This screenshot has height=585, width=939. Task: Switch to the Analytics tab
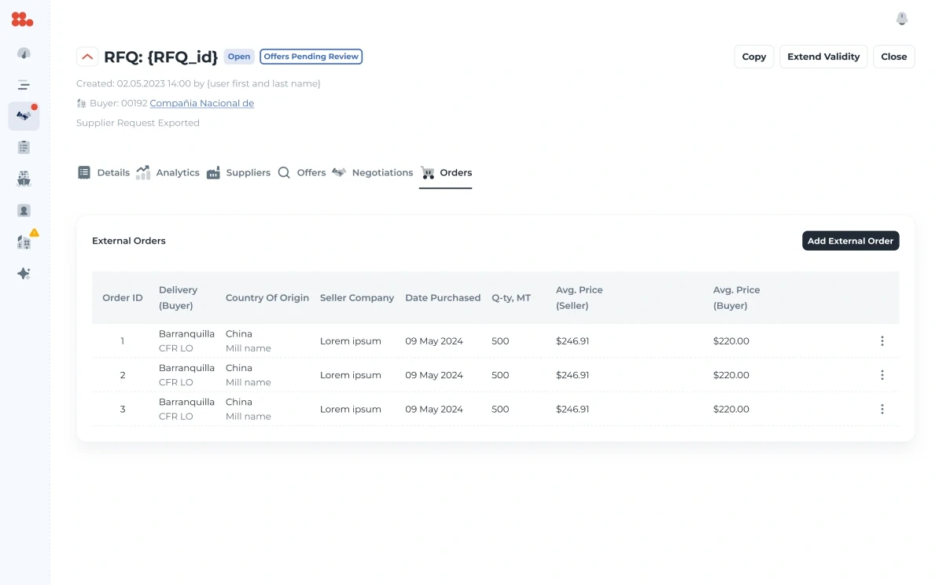(x=168, y=172)
